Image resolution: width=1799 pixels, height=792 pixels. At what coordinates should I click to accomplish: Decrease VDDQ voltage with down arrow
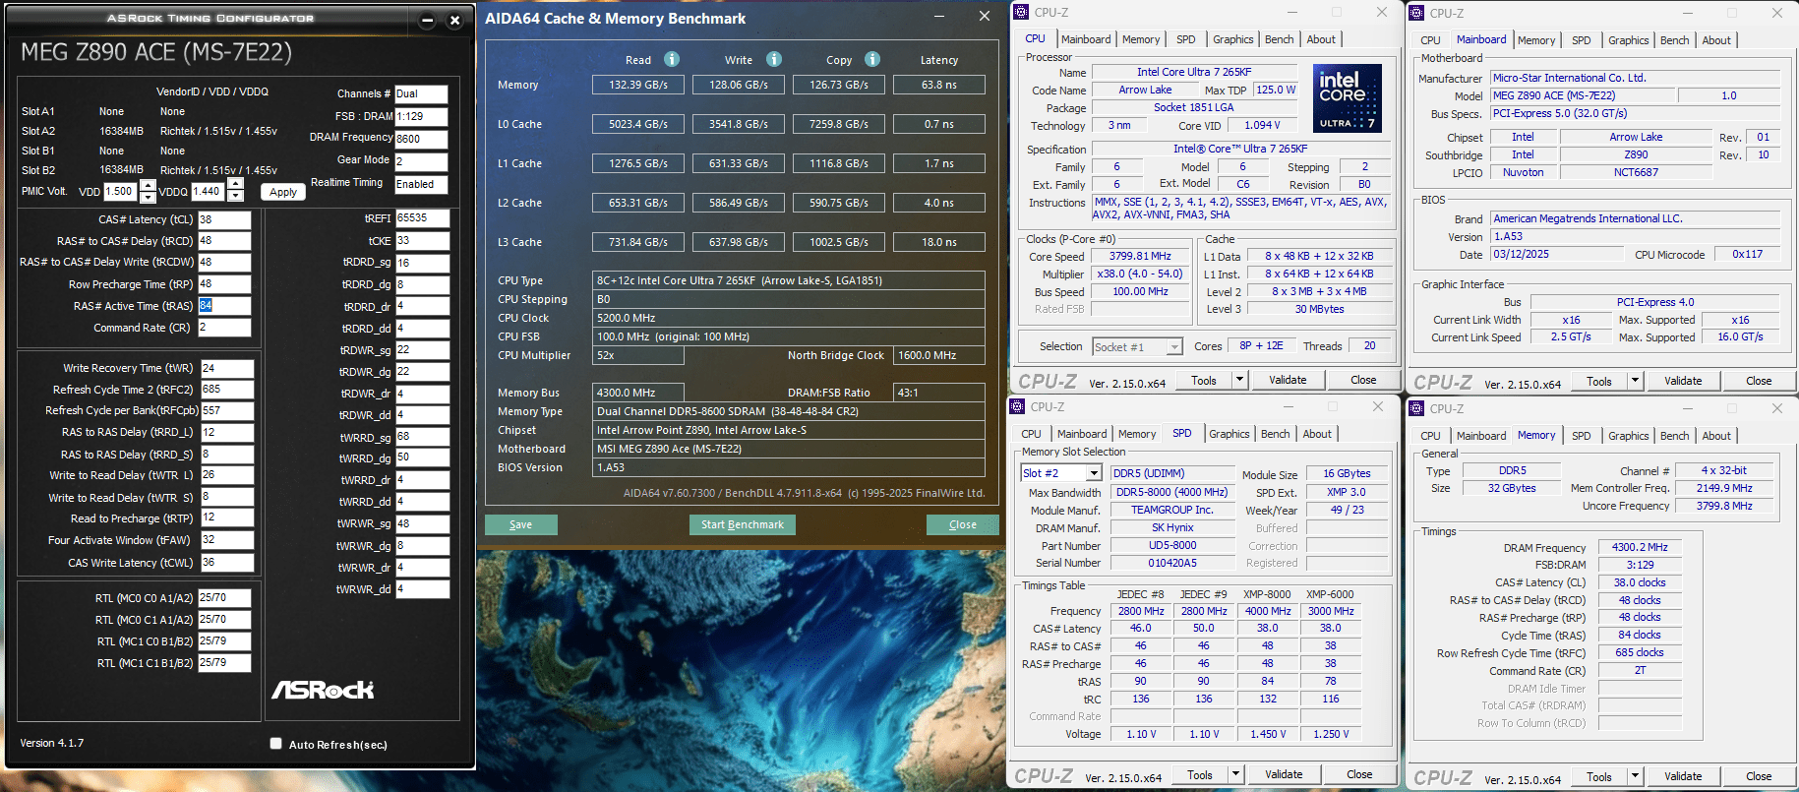(236, 197)
